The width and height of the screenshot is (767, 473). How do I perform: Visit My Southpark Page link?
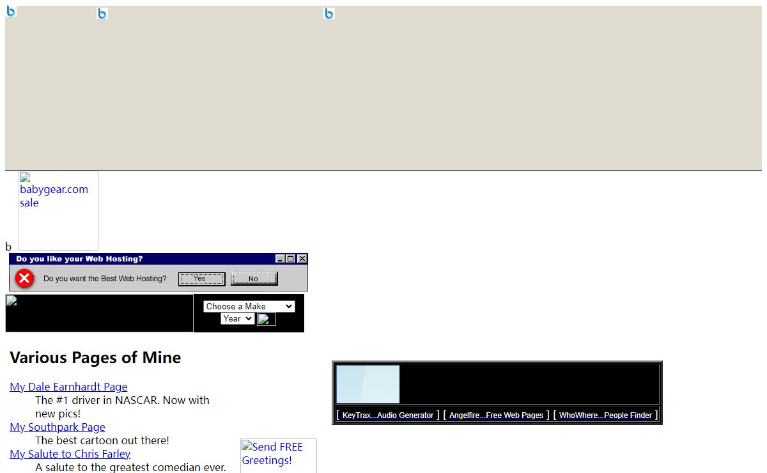[57, 427]
